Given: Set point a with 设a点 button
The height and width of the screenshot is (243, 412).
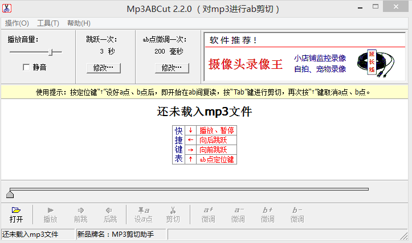Looking at the screenshot, I should 143,215.
